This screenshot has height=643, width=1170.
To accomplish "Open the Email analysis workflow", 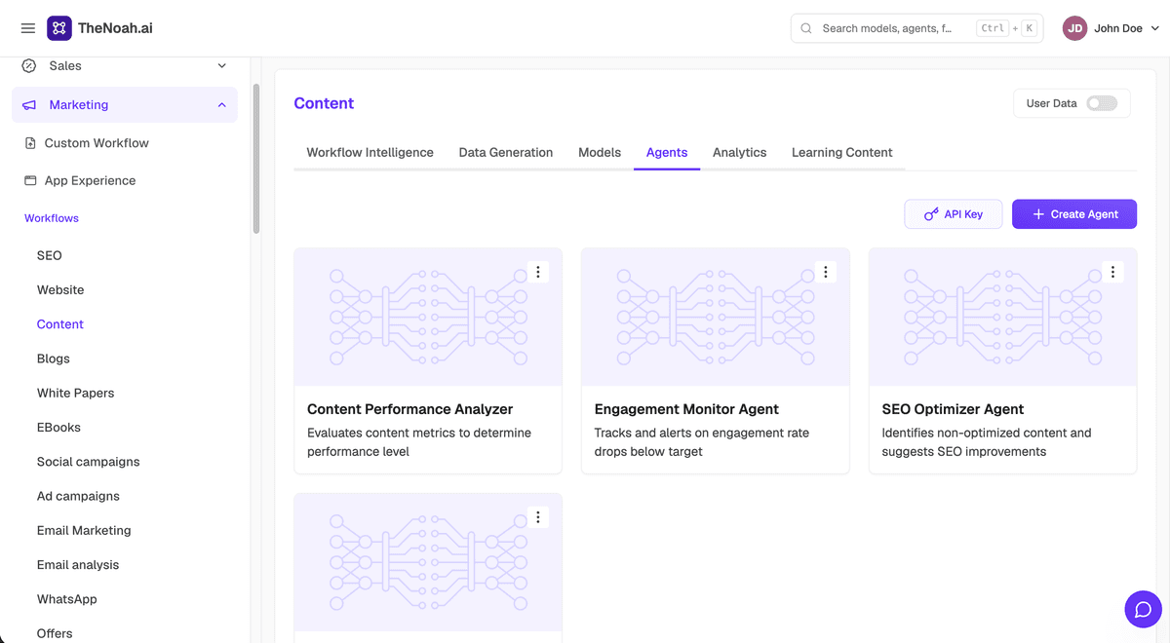I will coord(78,565).
